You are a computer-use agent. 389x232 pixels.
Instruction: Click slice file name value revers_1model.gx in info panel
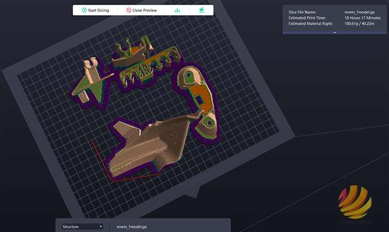tap(360, 12)
